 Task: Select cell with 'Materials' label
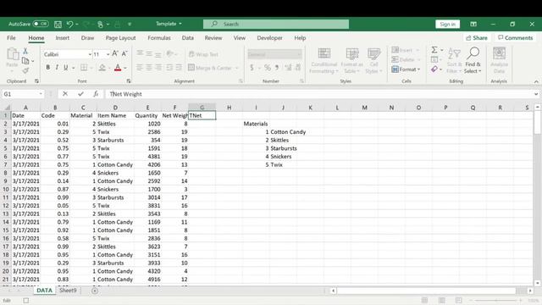pos(256,124)
